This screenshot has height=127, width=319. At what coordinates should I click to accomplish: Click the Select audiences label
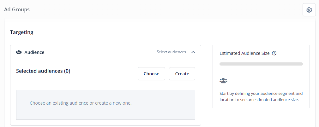tap(171, 52)
